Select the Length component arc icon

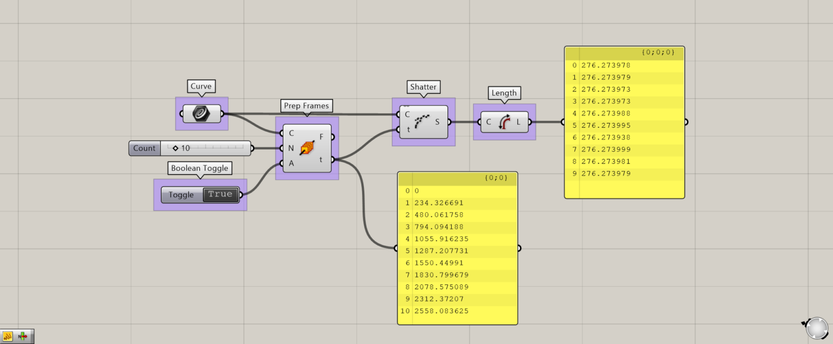[504, 122]
